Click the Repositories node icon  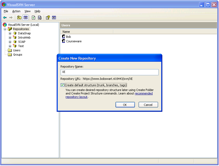tap(10, 29)
